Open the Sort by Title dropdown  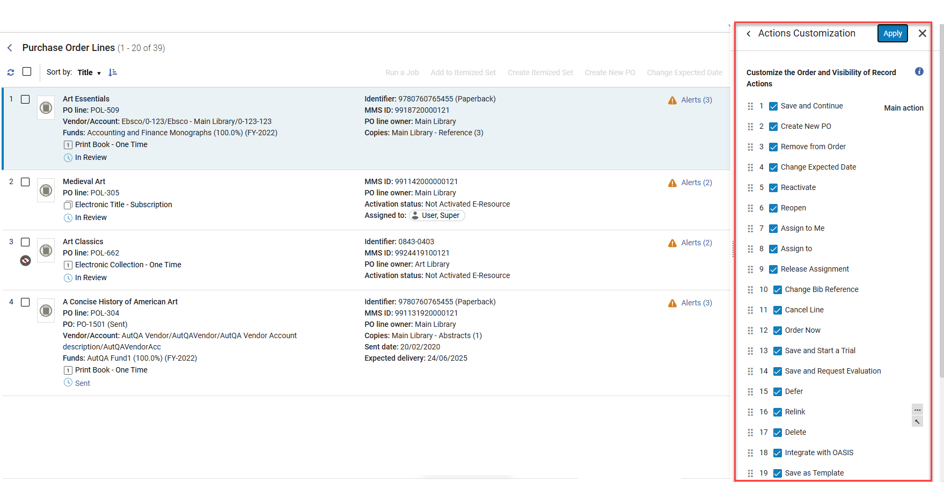89,72
